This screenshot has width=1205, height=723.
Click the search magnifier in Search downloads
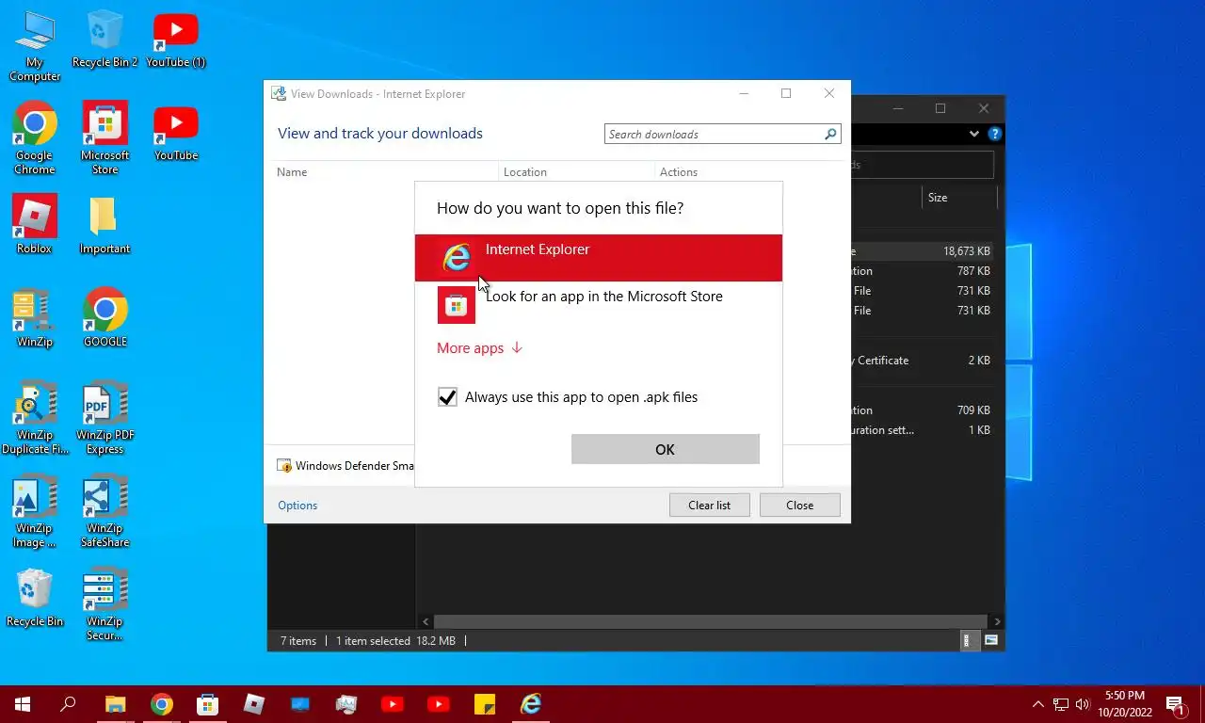(830, 135)
